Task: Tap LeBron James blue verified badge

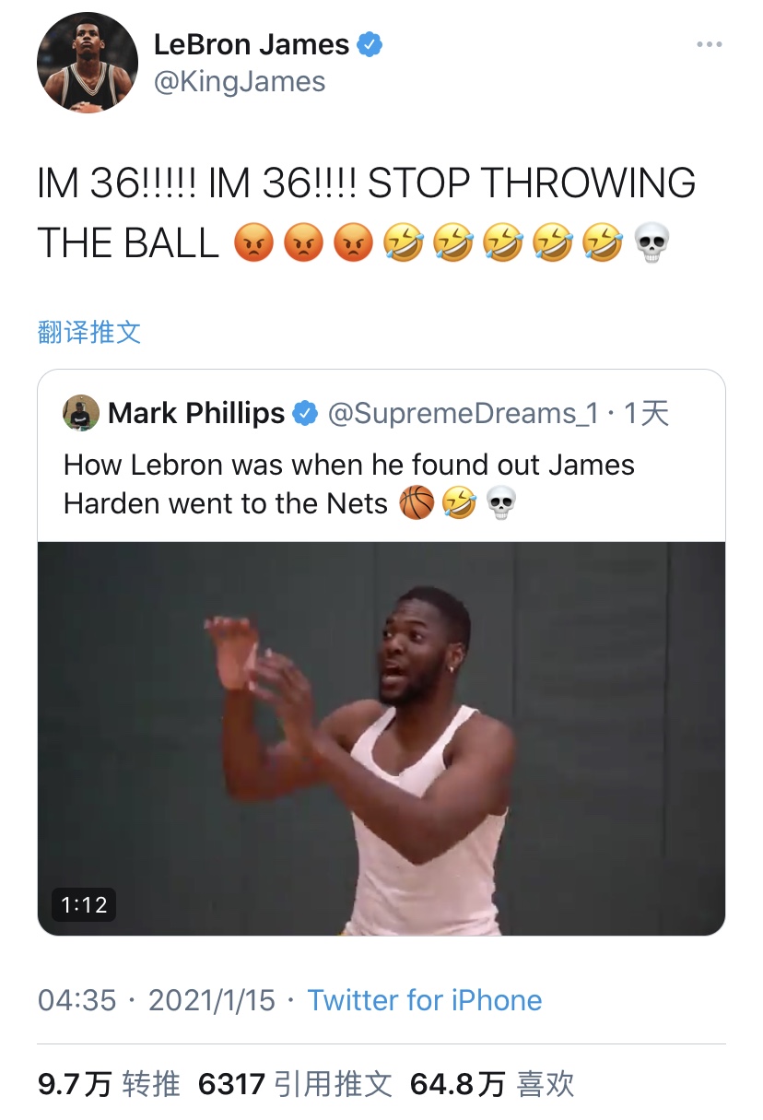Action: [370, 44]
